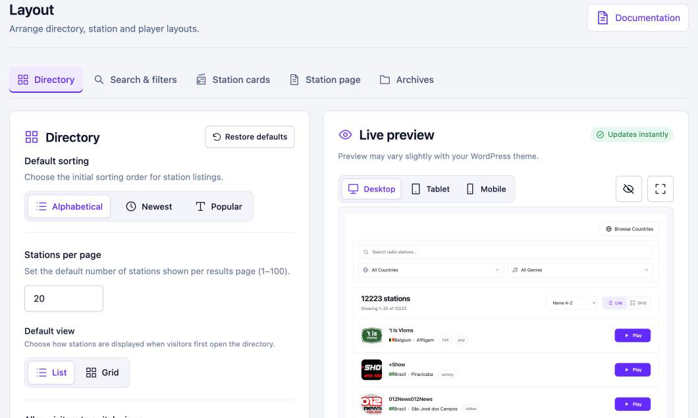Click the +Show station logo
Screen dimensions: 698x418
click(371, 369)
